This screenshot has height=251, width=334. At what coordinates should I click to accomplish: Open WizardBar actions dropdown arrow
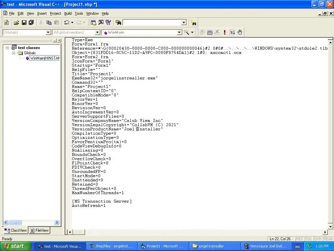click(x=192, y=32)
